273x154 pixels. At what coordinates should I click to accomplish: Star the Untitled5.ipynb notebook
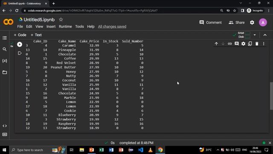pyautogui.click(x=61, y=20)
